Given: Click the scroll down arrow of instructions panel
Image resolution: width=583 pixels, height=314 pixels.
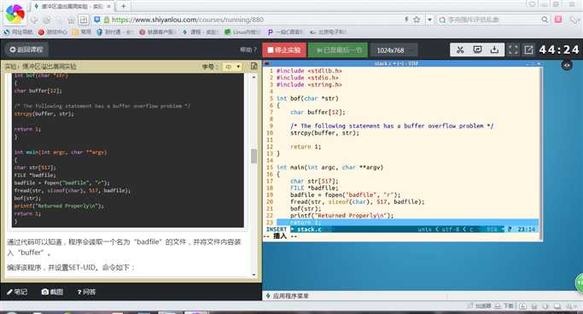Looking at the screenshot, I should pos(254,275).
